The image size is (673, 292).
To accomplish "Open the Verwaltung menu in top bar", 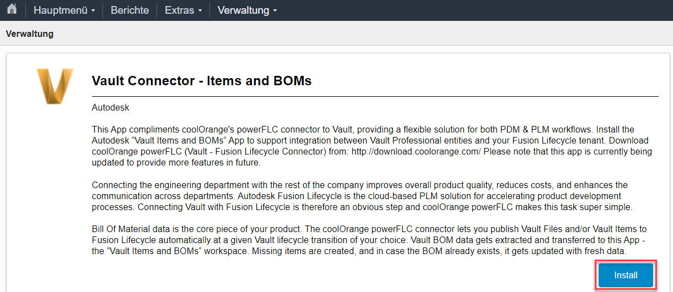I will pyautogui.click(x=243, y=10).
